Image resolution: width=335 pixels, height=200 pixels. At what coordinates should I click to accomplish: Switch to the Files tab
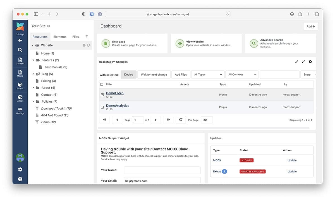click(x=75, y=37)
